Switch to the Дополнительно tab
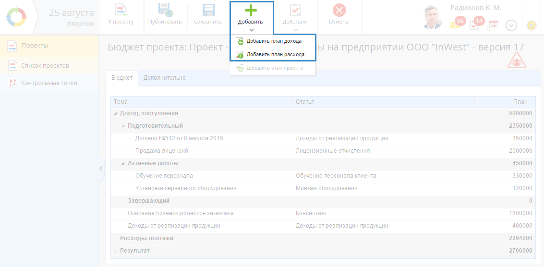The height and width of the screenshot is (267, 544). pyautogui.click(x=164, y=78)
